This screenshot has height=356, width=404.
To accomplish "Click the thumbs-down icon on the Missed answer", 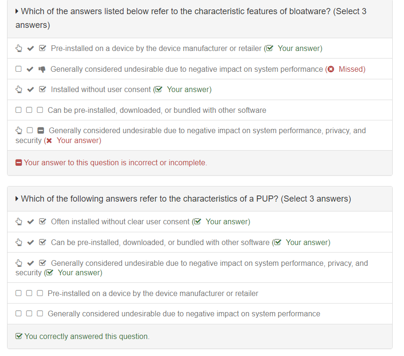I will [41, 69].
